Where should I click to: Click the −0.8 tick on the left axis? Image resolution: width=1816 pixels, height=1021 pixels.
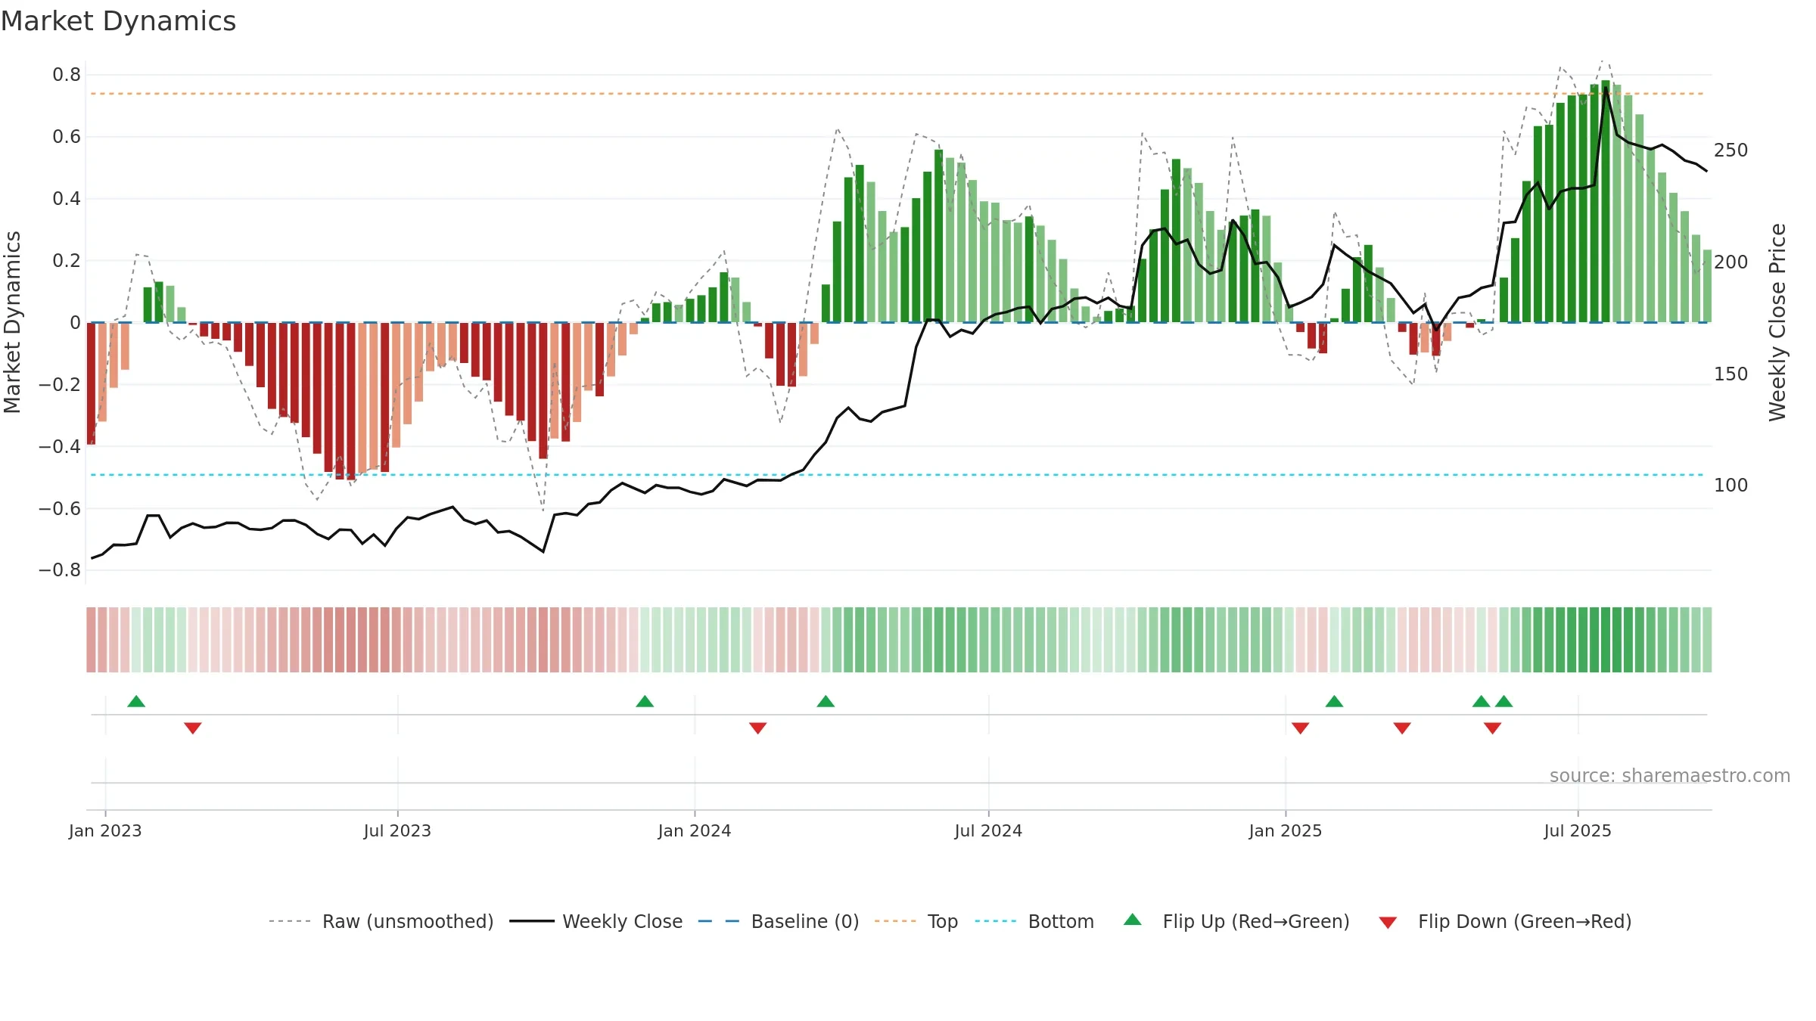pyautogui.click(x=60, y=570)
